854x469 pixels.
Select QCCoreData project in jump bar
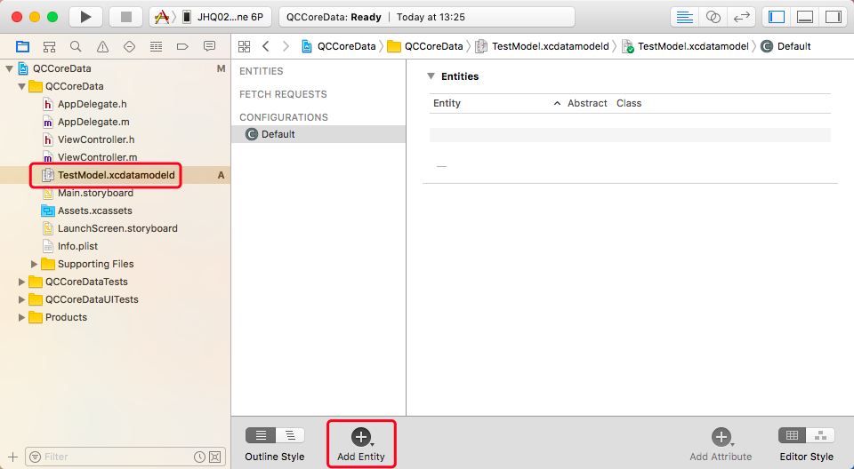(x=339, y=46)
